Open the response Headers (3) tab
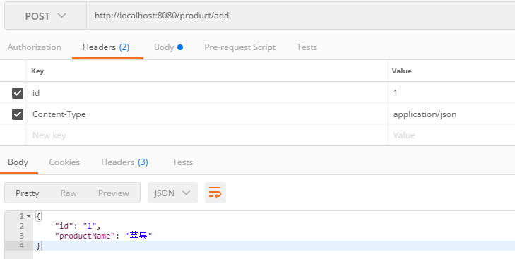The height and width of the screenshot is (259, 515). (124, 162)
